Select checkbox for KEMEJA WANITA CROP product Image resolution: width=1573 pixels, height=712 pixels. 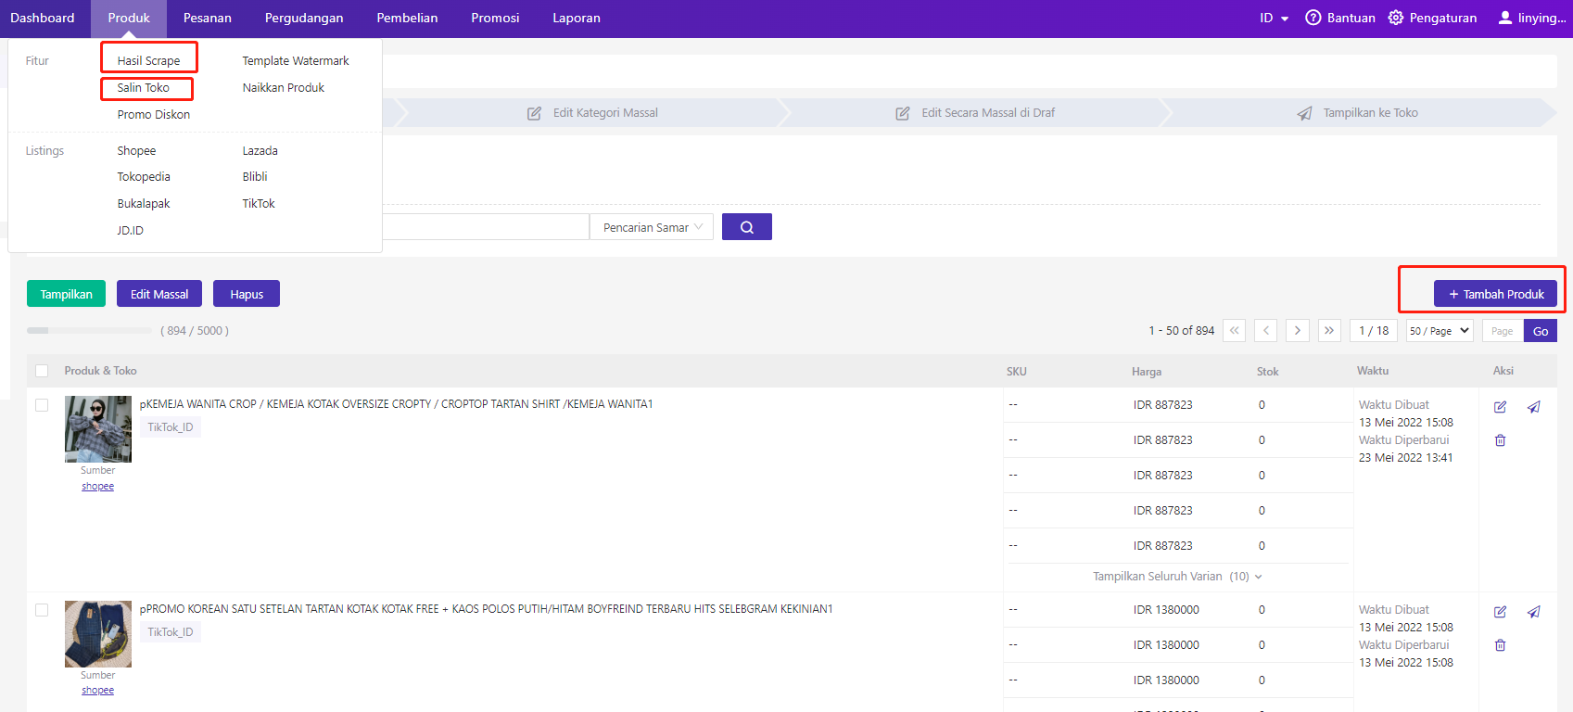pyautogui.click(x=42, y=405)
